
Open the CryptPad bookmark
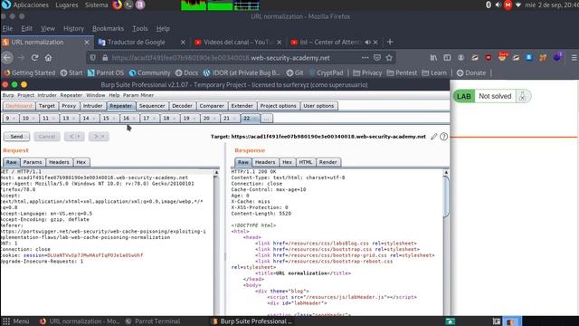click(x=326, y=73)
